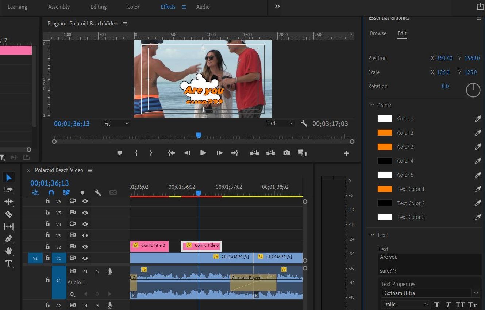
Task: Lock the V1 video track
Action: point(47,258)
